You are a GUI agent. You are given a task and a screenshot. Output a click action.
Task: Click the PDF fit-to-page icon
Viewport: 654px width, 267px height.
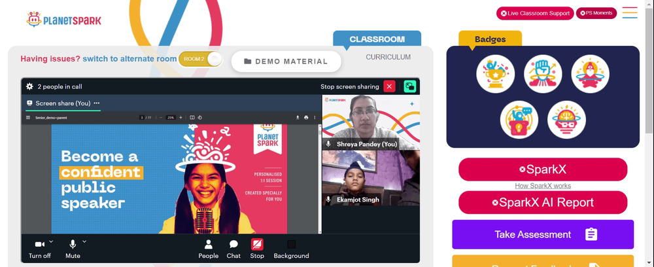[192, 118]
